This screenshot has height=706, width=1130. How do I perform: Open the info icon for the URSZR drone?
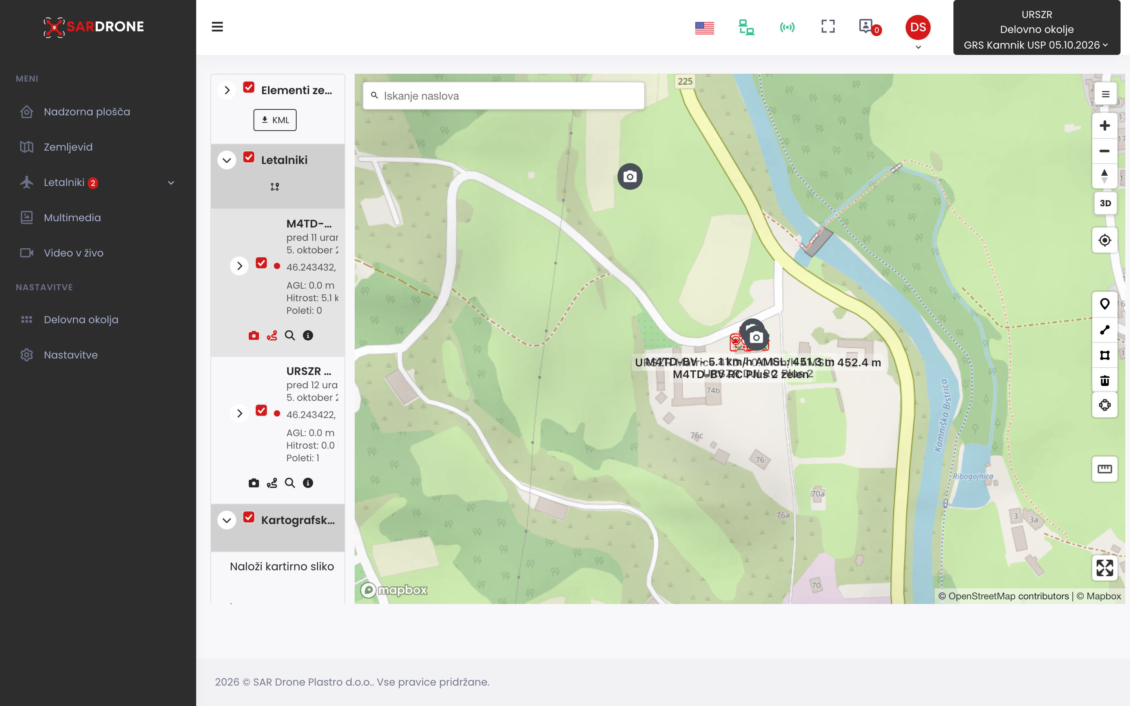(308, 483)
